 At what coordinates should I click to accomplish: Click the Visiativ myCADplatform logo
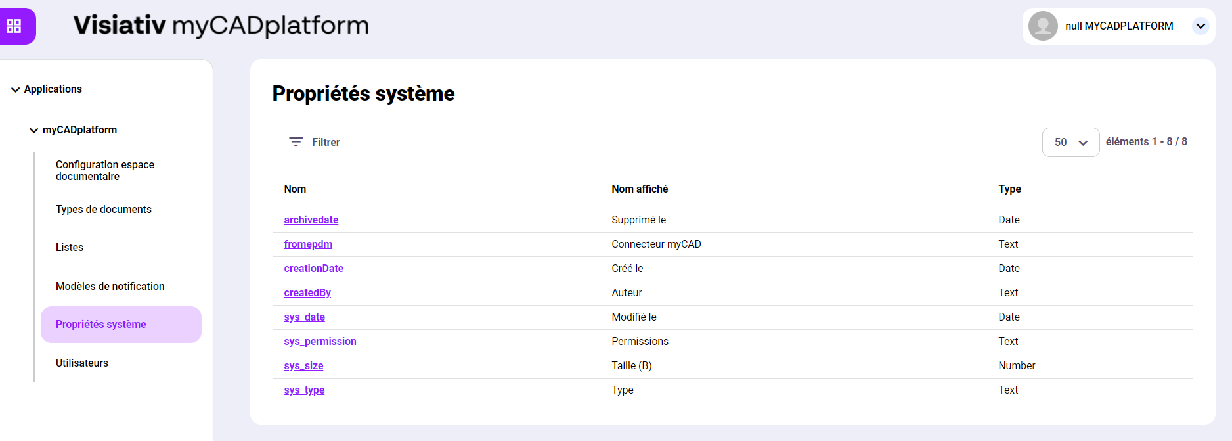click(x=221, y=26)
